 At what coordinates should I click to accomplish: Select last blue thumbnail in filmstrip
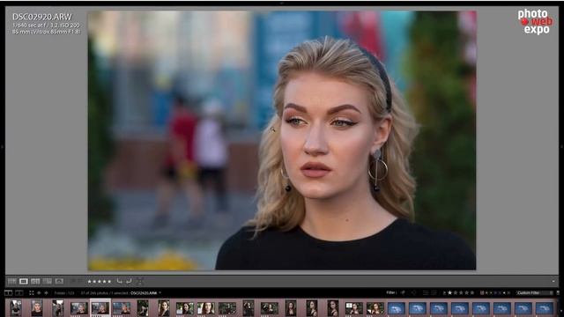tap(545, 308)
